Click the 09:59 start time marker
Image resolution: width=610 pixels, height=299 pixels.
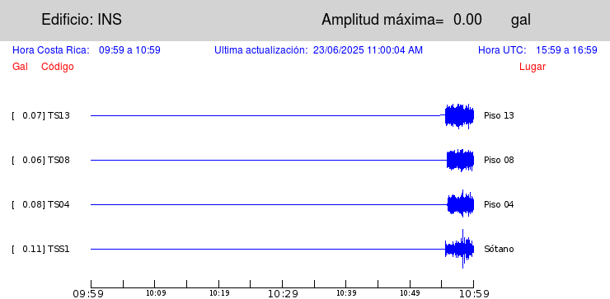[88, 294]
